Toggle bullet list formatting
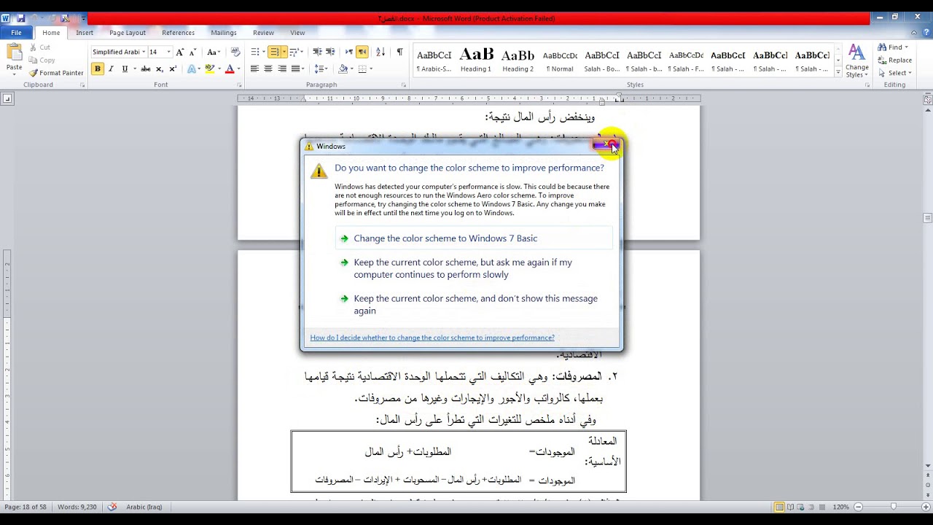The image size is (933, 525). point(254,52)
